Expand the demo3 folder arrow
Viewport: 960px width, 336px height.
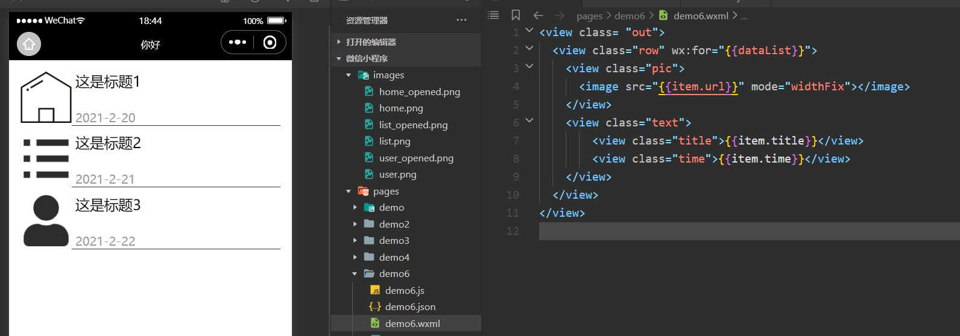355,240
